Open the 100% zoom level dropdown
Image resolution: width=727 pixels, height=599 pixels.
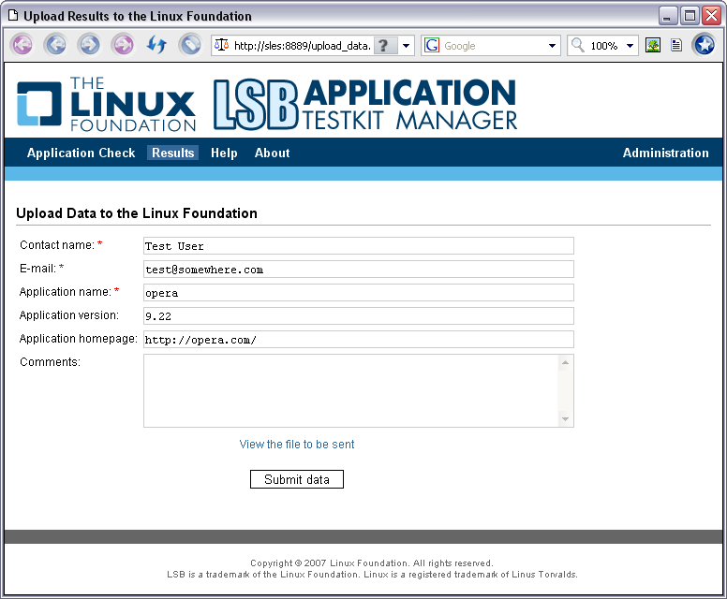point(630,46)
